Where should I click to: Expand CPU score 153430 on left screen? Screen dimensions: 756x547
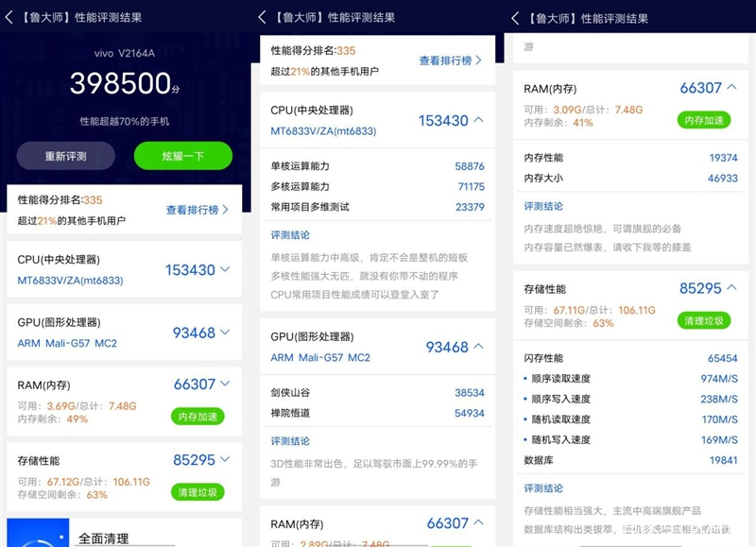pyautogui.click(x=198, y=270)
